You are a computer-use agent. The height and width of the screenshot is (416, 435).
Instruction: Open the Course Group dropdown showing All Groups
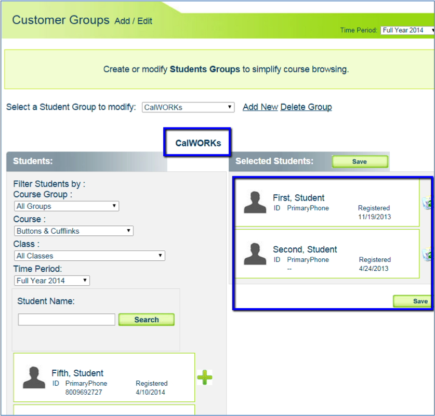coord(67,206)
